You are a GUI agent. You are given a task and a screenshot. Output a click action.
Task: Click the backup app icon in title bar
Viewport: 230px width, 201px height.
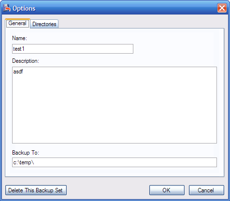tap(7, 8)
